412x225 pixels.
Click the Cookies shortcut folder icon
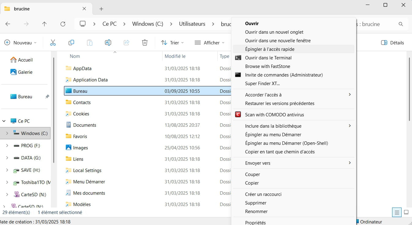coord(68,114)
